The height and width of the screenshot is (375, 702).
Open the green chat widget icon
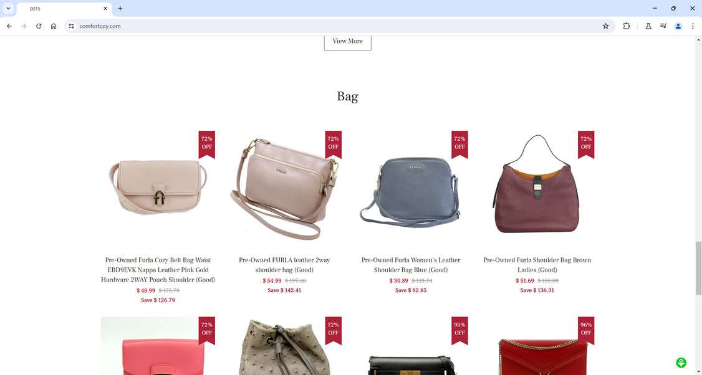tap(681, 363)
